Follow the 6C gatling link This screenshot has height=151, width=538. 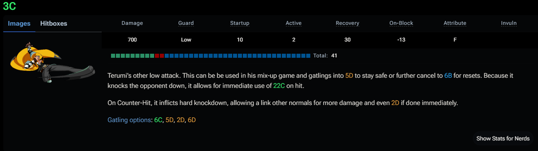pyautogui.click(x=158, y=120)
